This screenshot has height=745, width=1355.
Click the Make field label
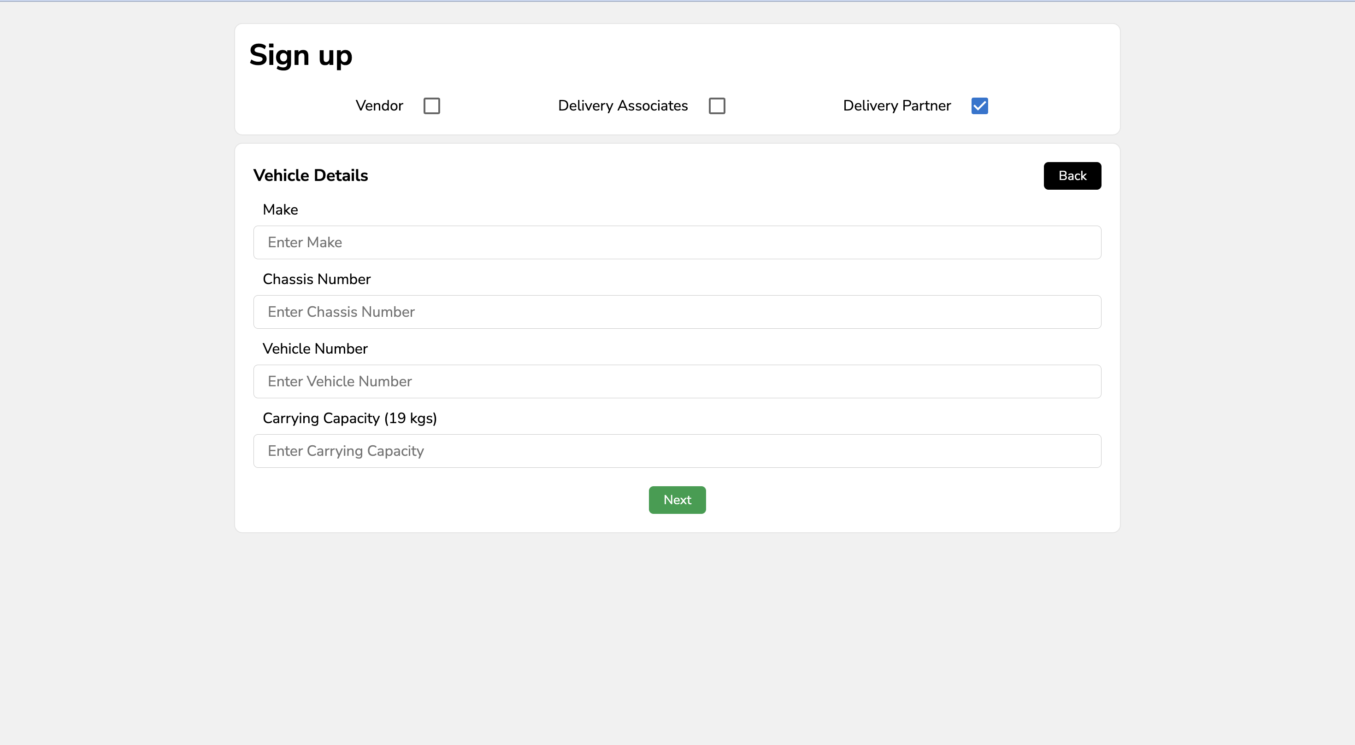[280, 210]
